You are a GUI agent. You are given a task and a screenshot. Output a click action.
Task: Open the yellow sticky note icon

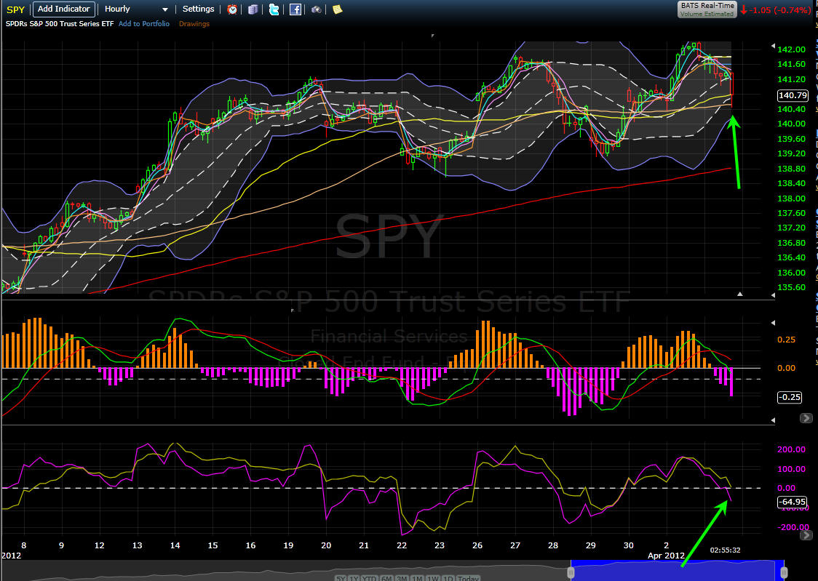click(338, 9)
